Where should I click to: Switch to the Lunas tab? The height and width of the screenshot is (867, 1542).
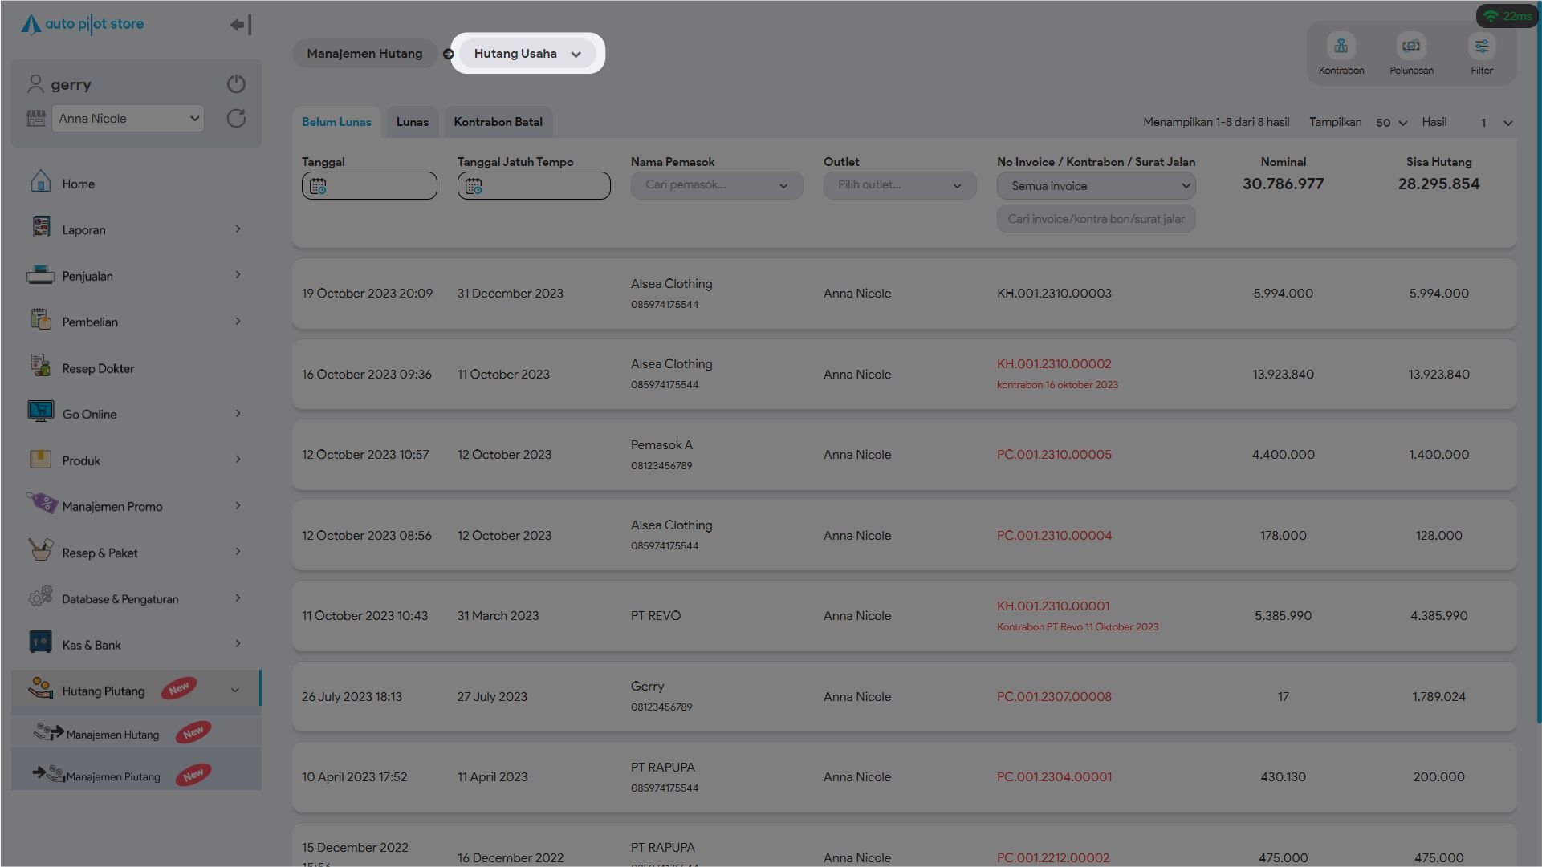tap(412, 122)
